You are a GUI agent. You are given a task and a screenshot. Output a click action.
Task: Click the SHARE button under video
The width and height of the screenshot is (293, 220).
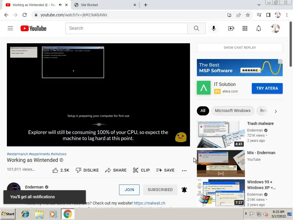point(116,170)
